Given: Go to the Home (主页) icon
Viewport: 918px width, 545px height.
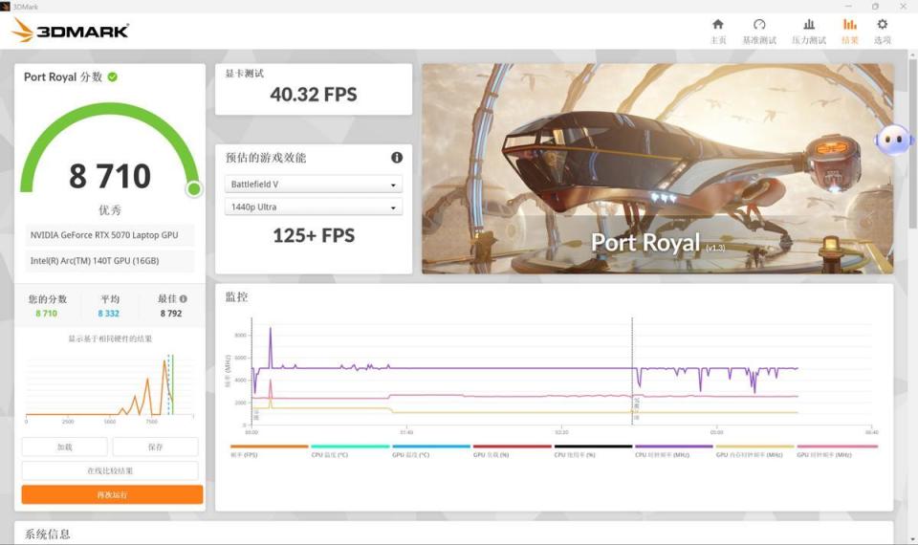Looking at the screenshot, I should [x=718, y=25].
